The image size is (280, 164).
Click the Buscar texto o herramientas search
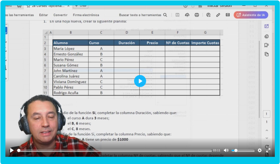(143, 15)
